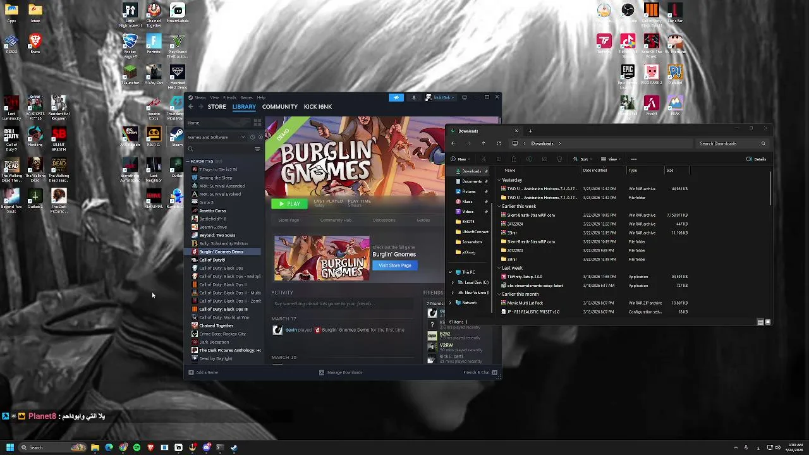Screen dimensions: 809x455
Task: Switch Explorer to large thumbnails view icon
Action: pos(768,322)
